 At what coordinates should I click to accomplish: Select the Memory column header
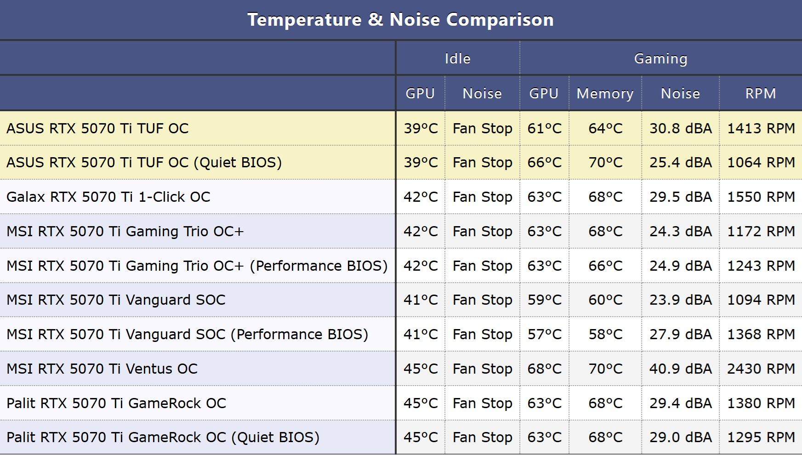(605, 94)
